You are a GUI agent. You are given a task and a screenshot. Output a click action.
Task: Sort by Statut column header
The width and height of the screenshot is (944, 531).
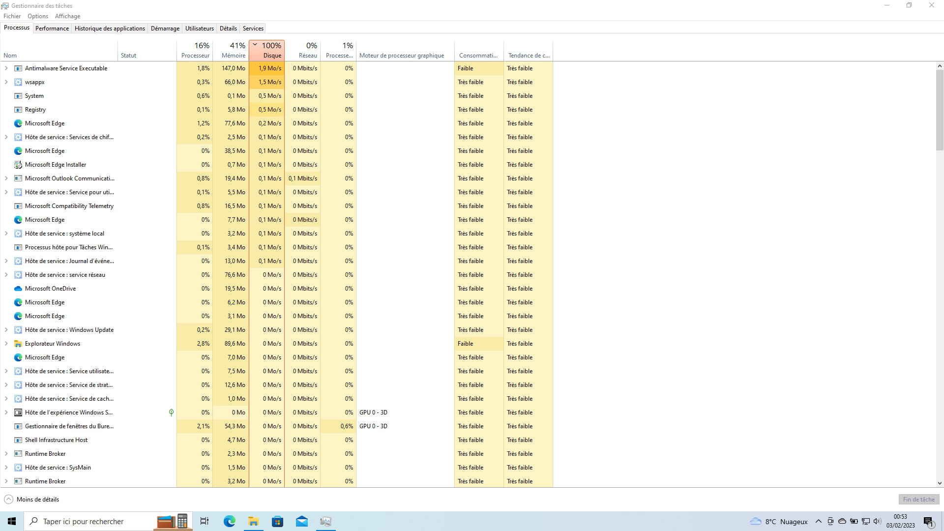pos(147,50)
